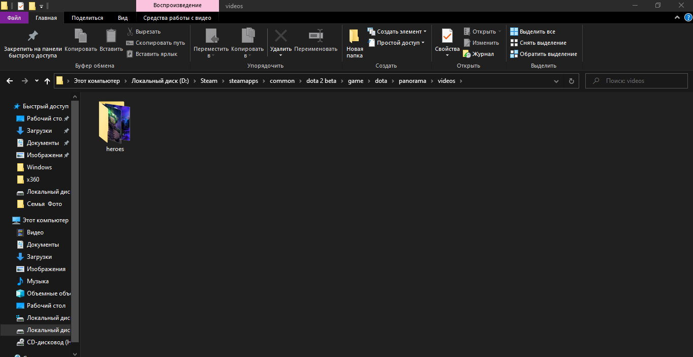Open recent locations dropdown arrow
Image resolution: width=693 pixels, height=357 pixels.
37,81
